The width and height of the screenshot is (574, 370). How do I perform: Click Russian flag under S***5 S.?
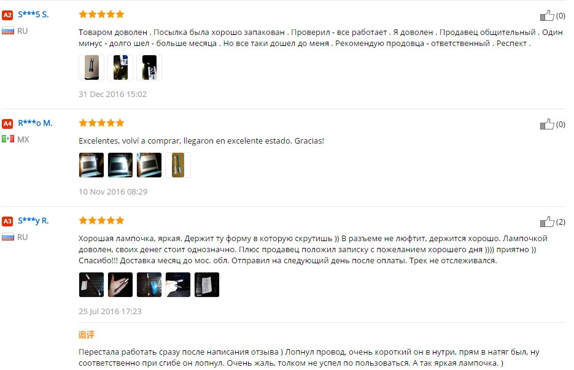(8, 31)
